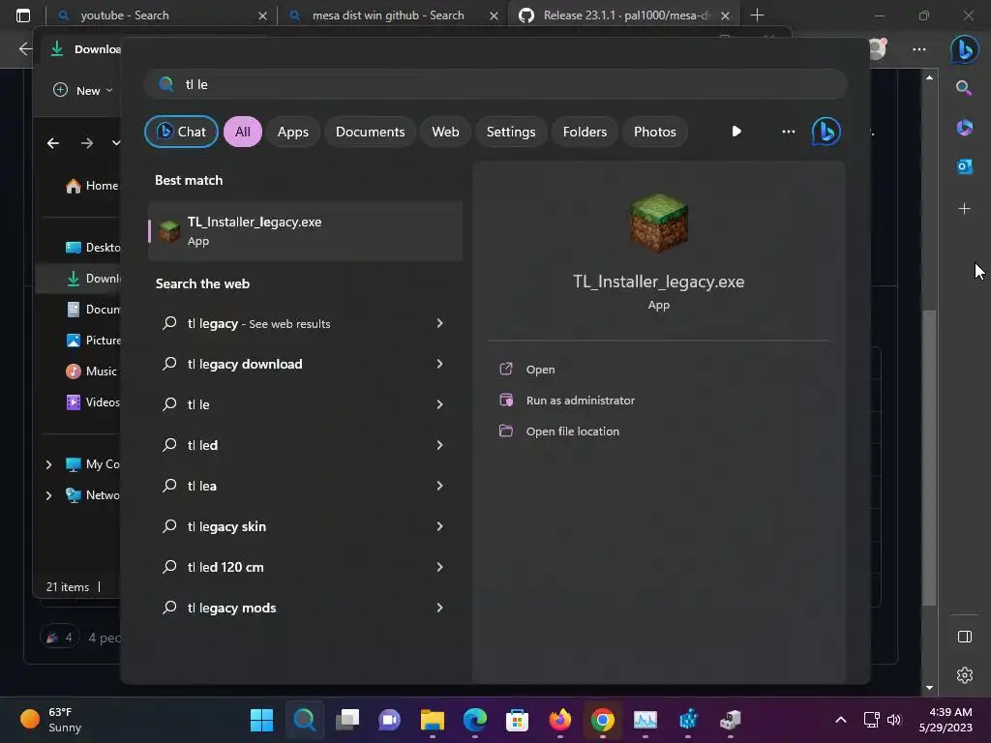Click the Bing icon in search panel
Viewport: 991px width, 743px height.
point(826,132)
